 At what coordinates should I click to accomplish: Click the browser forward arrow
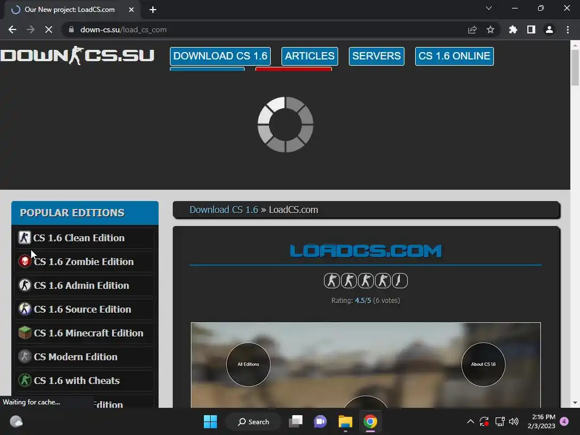pyautogui.click(x=31, y=29)
